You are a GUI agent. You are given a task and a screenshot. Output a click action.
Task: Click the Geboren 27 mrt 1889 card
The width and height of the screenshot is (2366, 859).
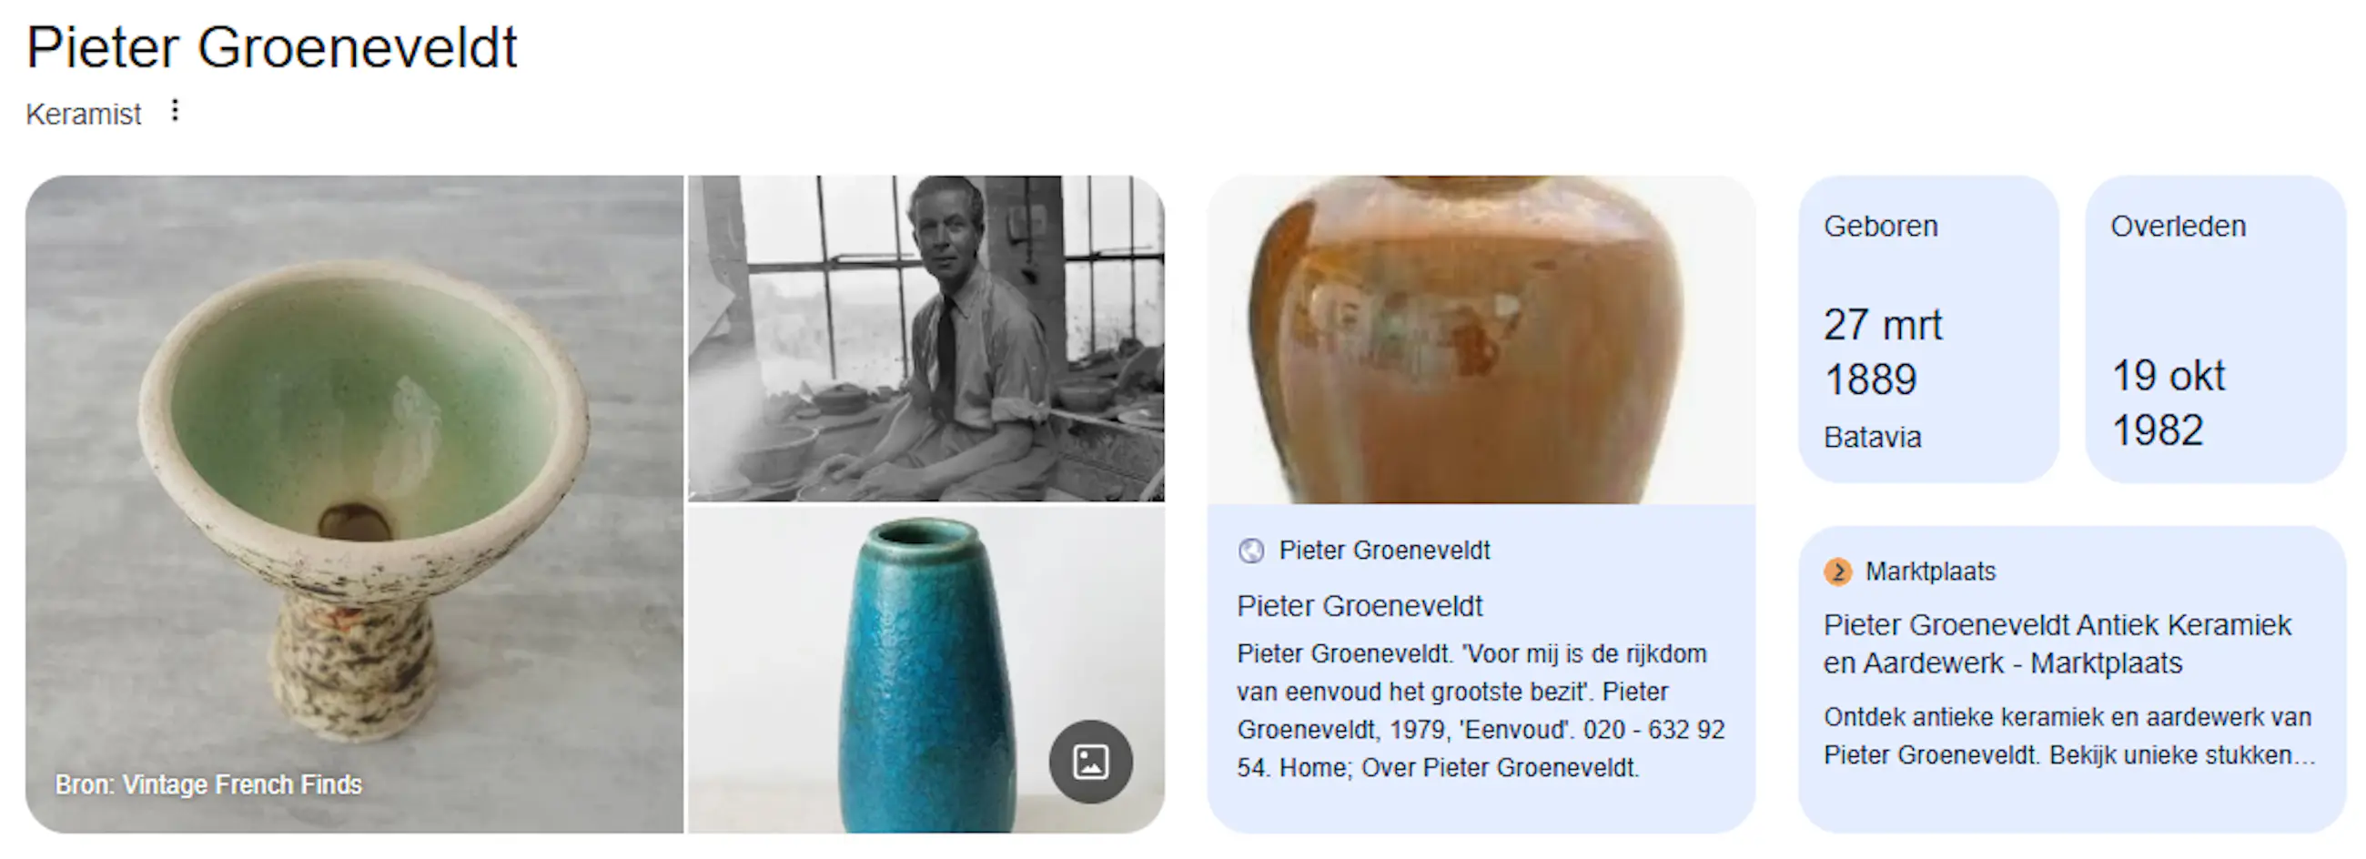point(1928,328)
